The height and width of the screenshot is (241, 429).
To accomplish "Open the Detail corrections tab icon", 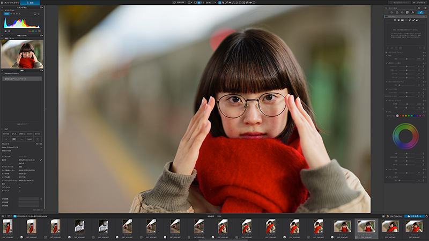I will tap(402, 12).
